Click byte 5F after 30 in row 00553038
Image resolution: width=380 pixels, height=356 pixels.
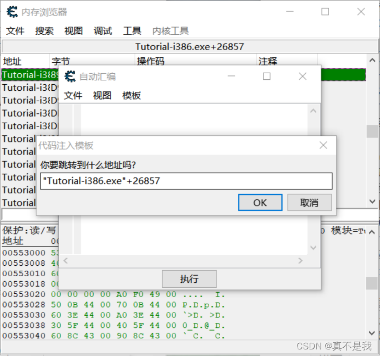(x=72, y=325)
